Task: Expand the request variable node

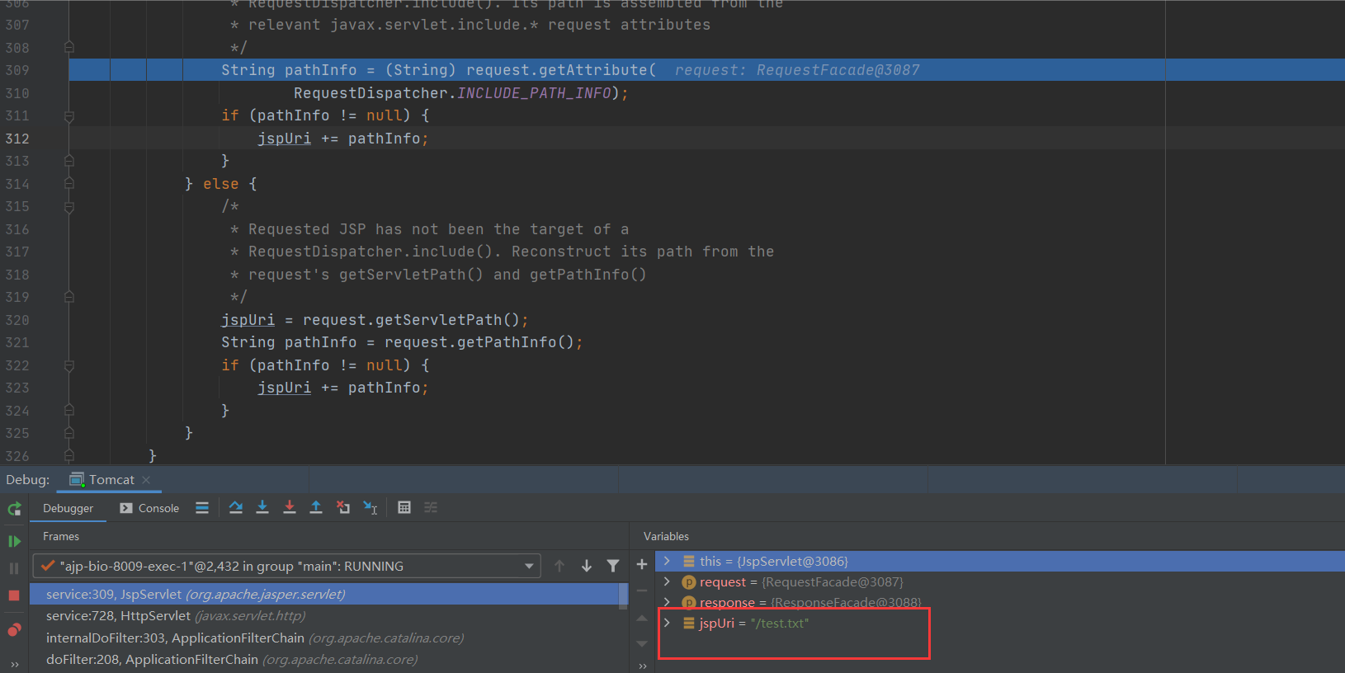Action: (667, 581)
